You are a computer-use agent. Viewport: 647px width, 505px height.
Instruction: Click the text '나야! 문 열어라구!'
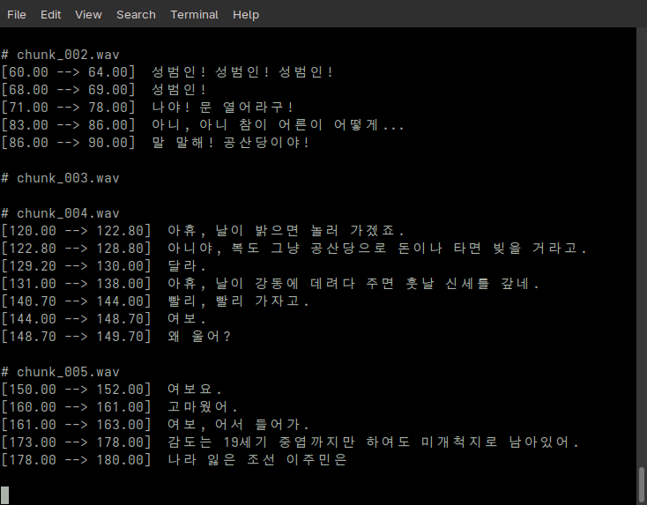pos(222,108)
